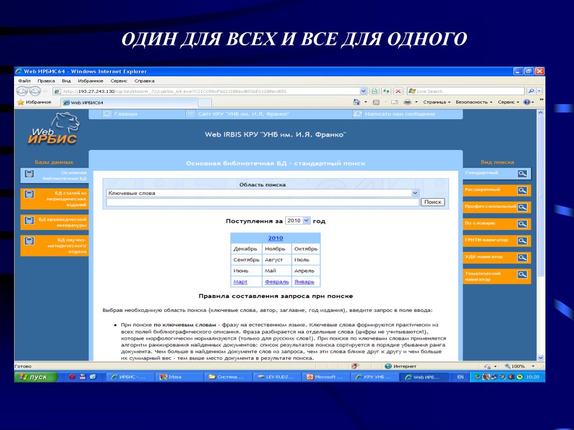574x430 pixels.
Task: Click the Windows пуск start button
Action: click(36, 377)
